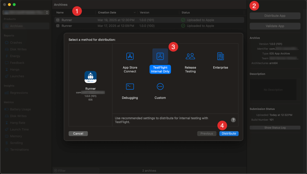Click the filter icon at bottom

(x=56, y=171)
